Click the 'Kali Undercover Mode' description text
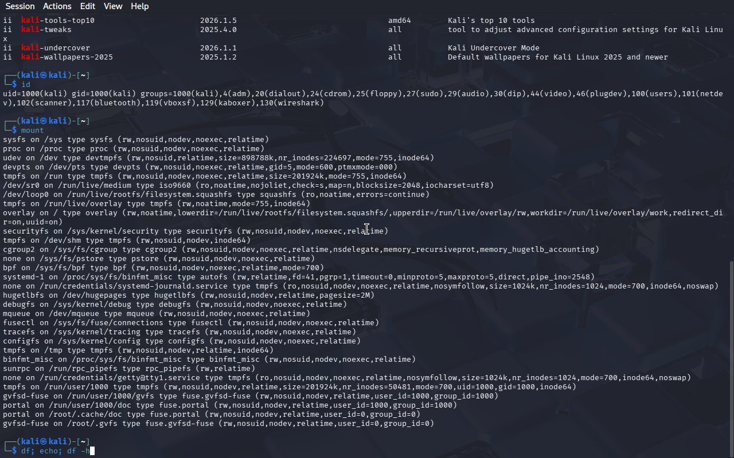The height and width of the screenshot is (458, 734). (493, 48)
